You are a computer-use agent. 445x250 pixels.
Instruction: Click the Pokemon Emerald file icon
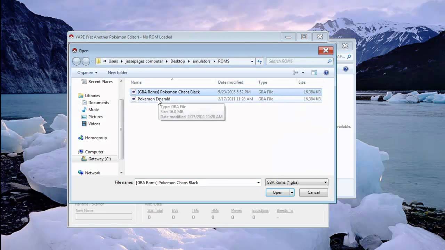point(134,99)
